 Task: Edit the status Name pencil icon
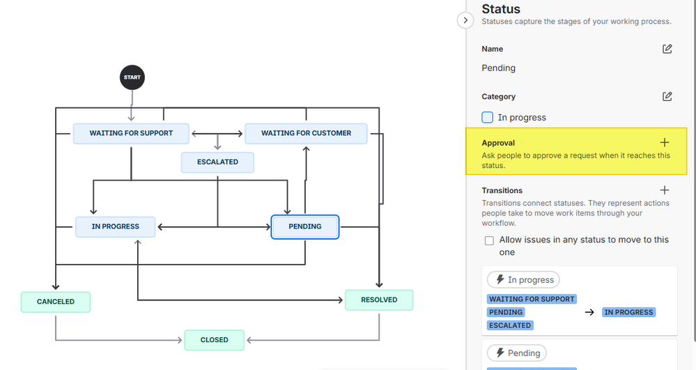point(667,49)
